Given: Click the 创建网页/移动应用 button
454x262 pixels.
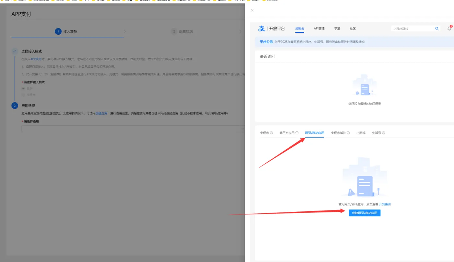Looking at the screenshot, I should [364, 213].
